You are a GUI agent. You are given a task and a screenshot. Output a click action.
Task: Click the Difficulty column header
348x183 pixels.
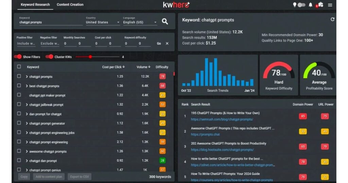(162, 67)
